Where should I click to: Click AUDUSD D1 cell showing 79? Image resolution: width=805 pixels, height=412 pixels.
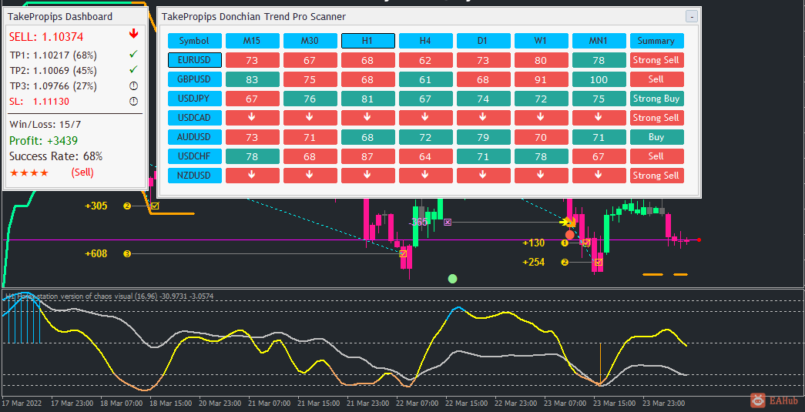(x=484, y=137)
